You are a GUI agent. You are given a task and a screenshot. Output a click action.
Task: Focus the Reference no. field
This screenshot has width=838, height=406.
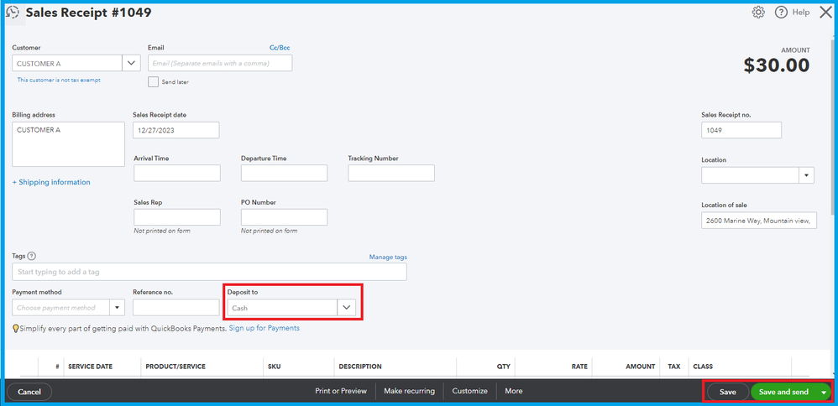click(x=176, y=308)
